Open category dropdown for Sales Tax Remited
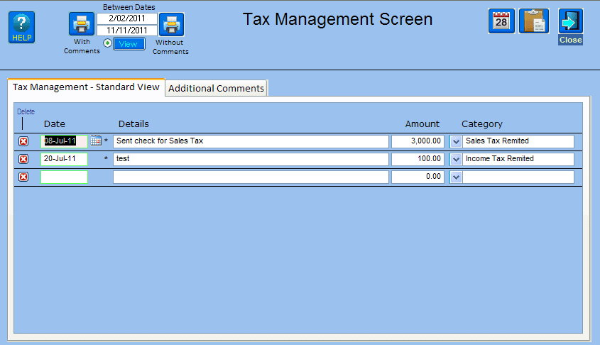The height and width of the screenshot is (345, 600). point(456,141)
